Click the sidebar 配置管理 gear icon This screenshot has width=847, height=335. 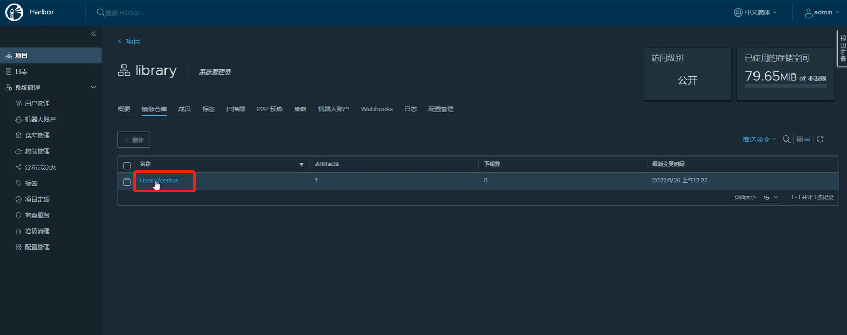(x=19, y=247)
